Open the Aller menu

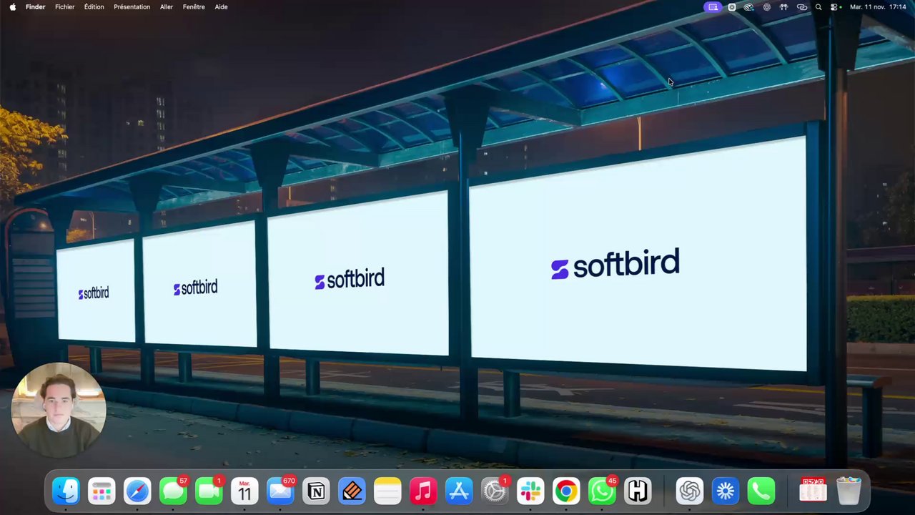click(x=167, y=6)
